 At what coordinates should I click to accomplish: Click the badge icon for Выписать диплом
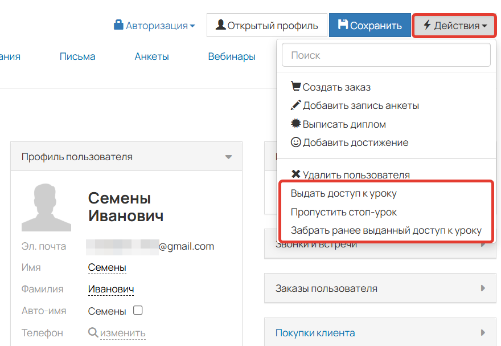[295, 124]
